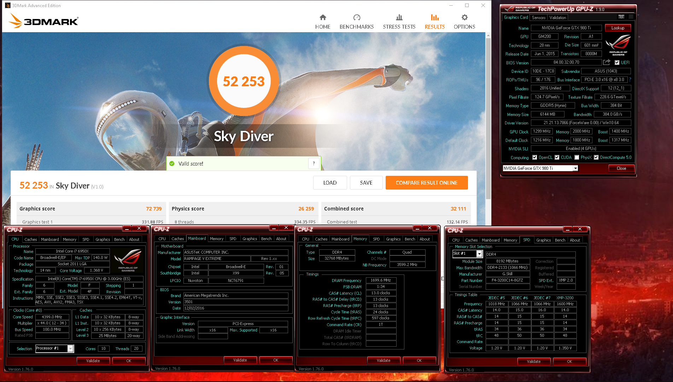Screen dimensions: 673x382
Task: Open the RESULTS section in 3DMark
Action: pyautogui.click(x=435, y=22)
